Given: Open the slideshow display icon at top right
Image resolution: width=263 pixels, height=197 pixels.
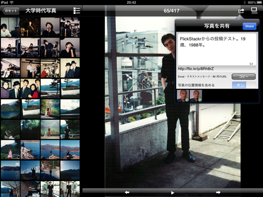Looking at the screenshot, I should click(x=254, y=11).
